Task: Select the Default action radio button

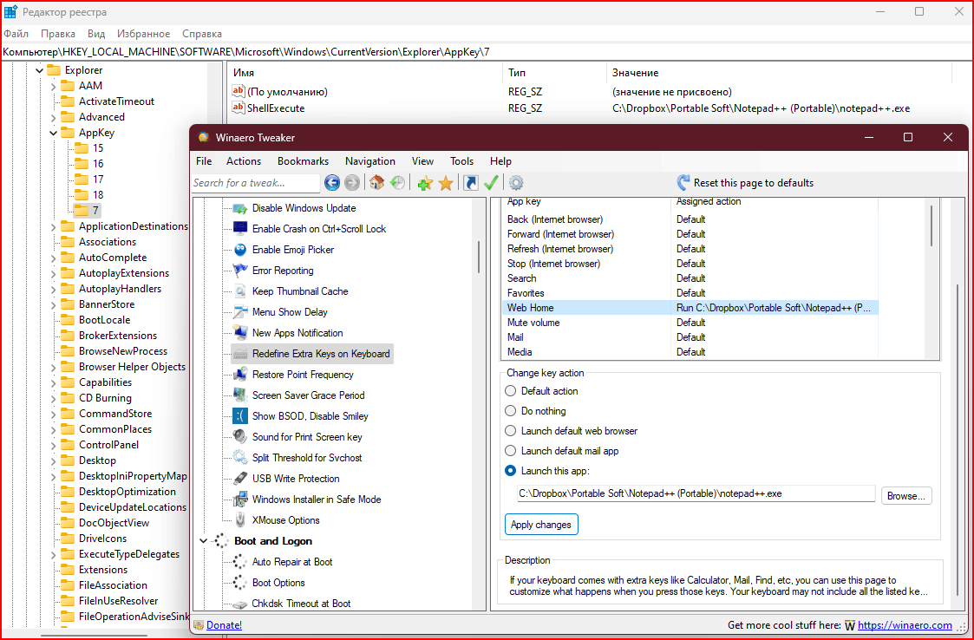Action: click(511, 391)
